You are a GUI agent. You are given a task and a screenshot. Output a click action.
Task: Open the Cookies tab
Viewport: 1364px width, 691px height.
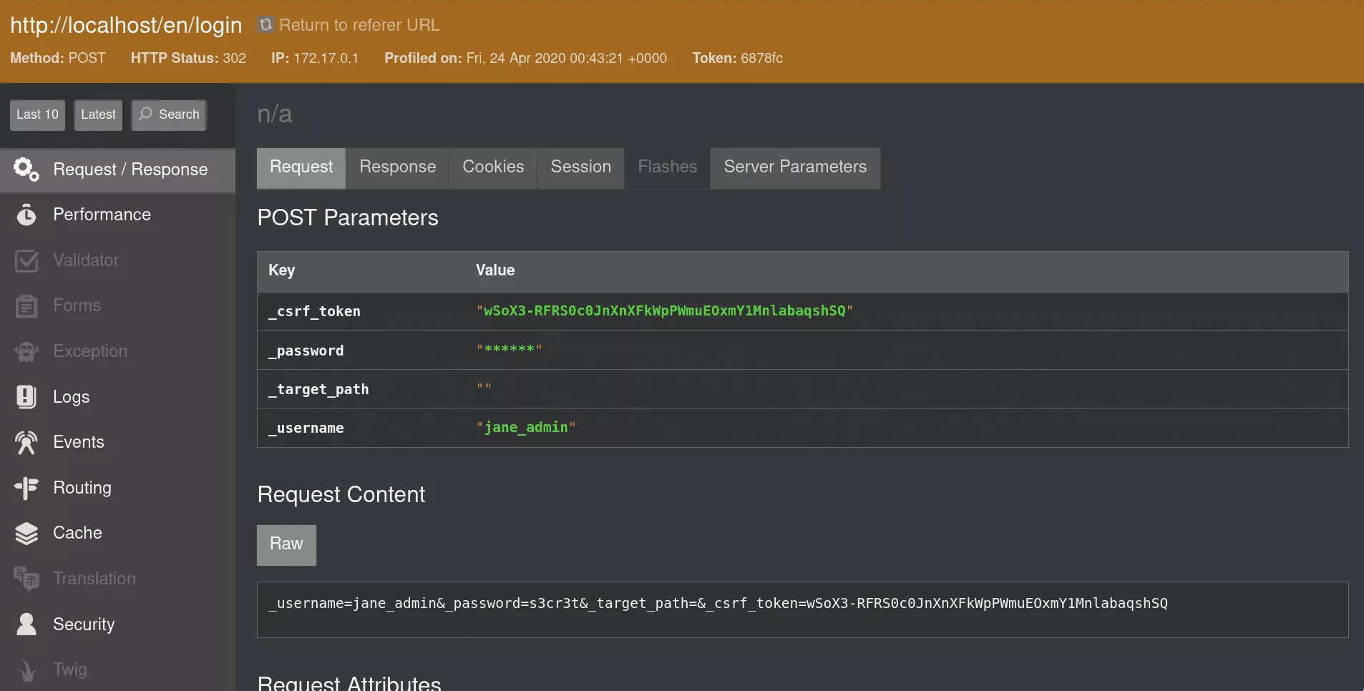click(493, 167)
